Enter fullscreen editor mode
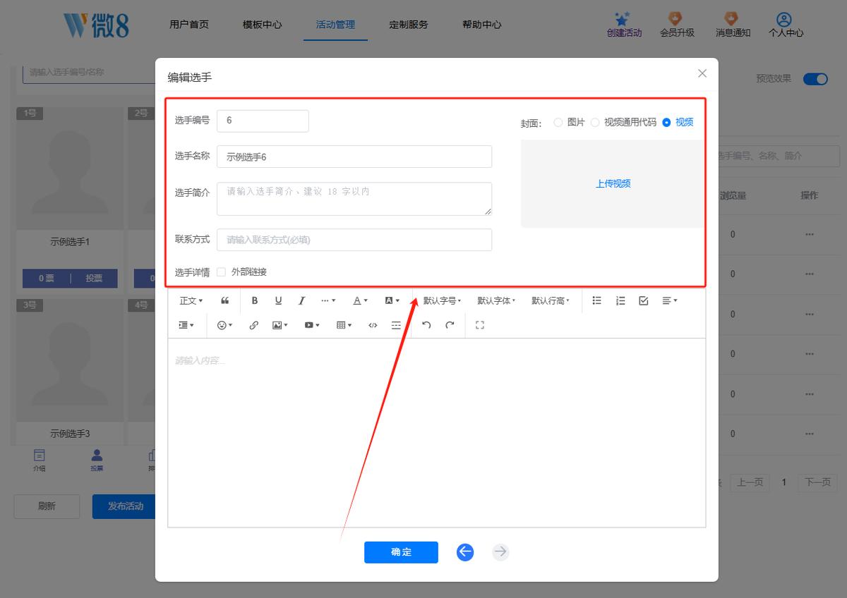Image resolution: width=847 pixels, height=598 pixels. click(480, 325)
